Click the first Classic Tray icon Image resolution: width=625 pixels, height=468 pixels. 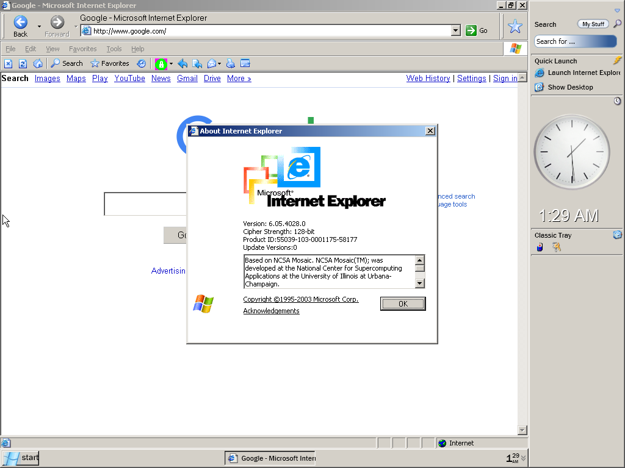click(540, 247)
